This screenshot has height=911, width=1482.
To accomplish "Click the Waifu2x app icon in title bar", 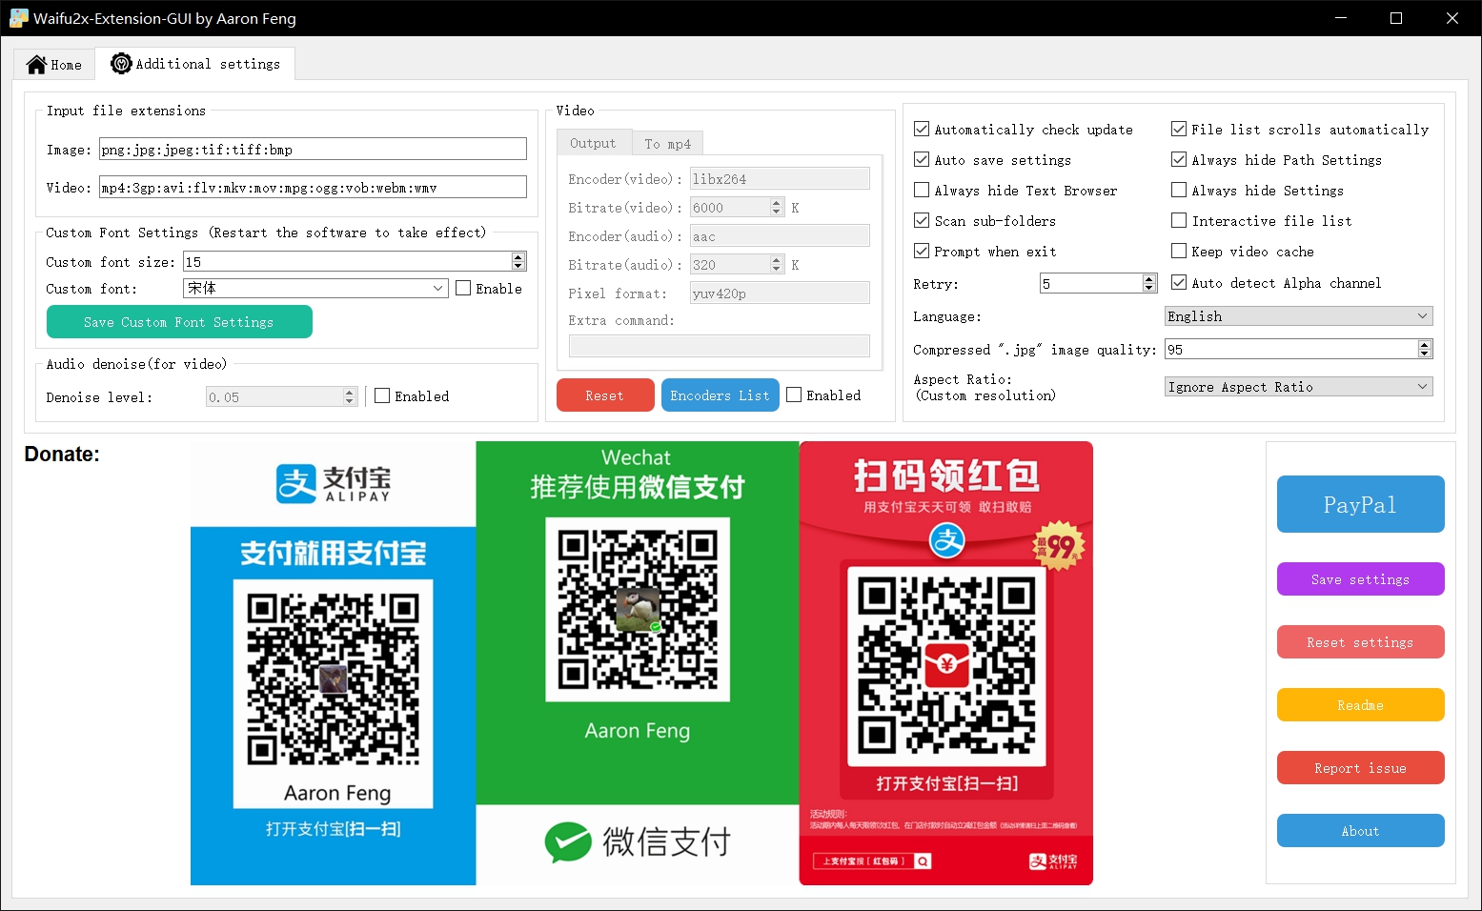I will pos(18,18).
